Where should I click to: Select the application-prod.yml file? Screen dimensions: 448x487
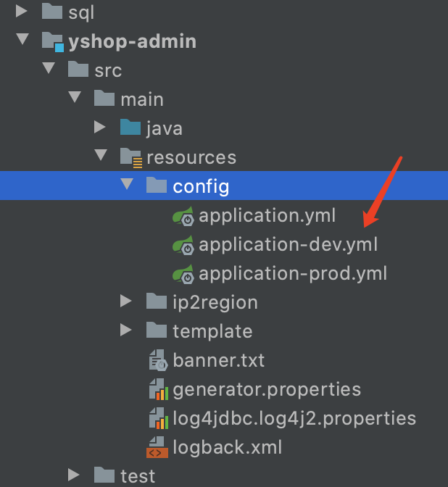coord(293,274)
